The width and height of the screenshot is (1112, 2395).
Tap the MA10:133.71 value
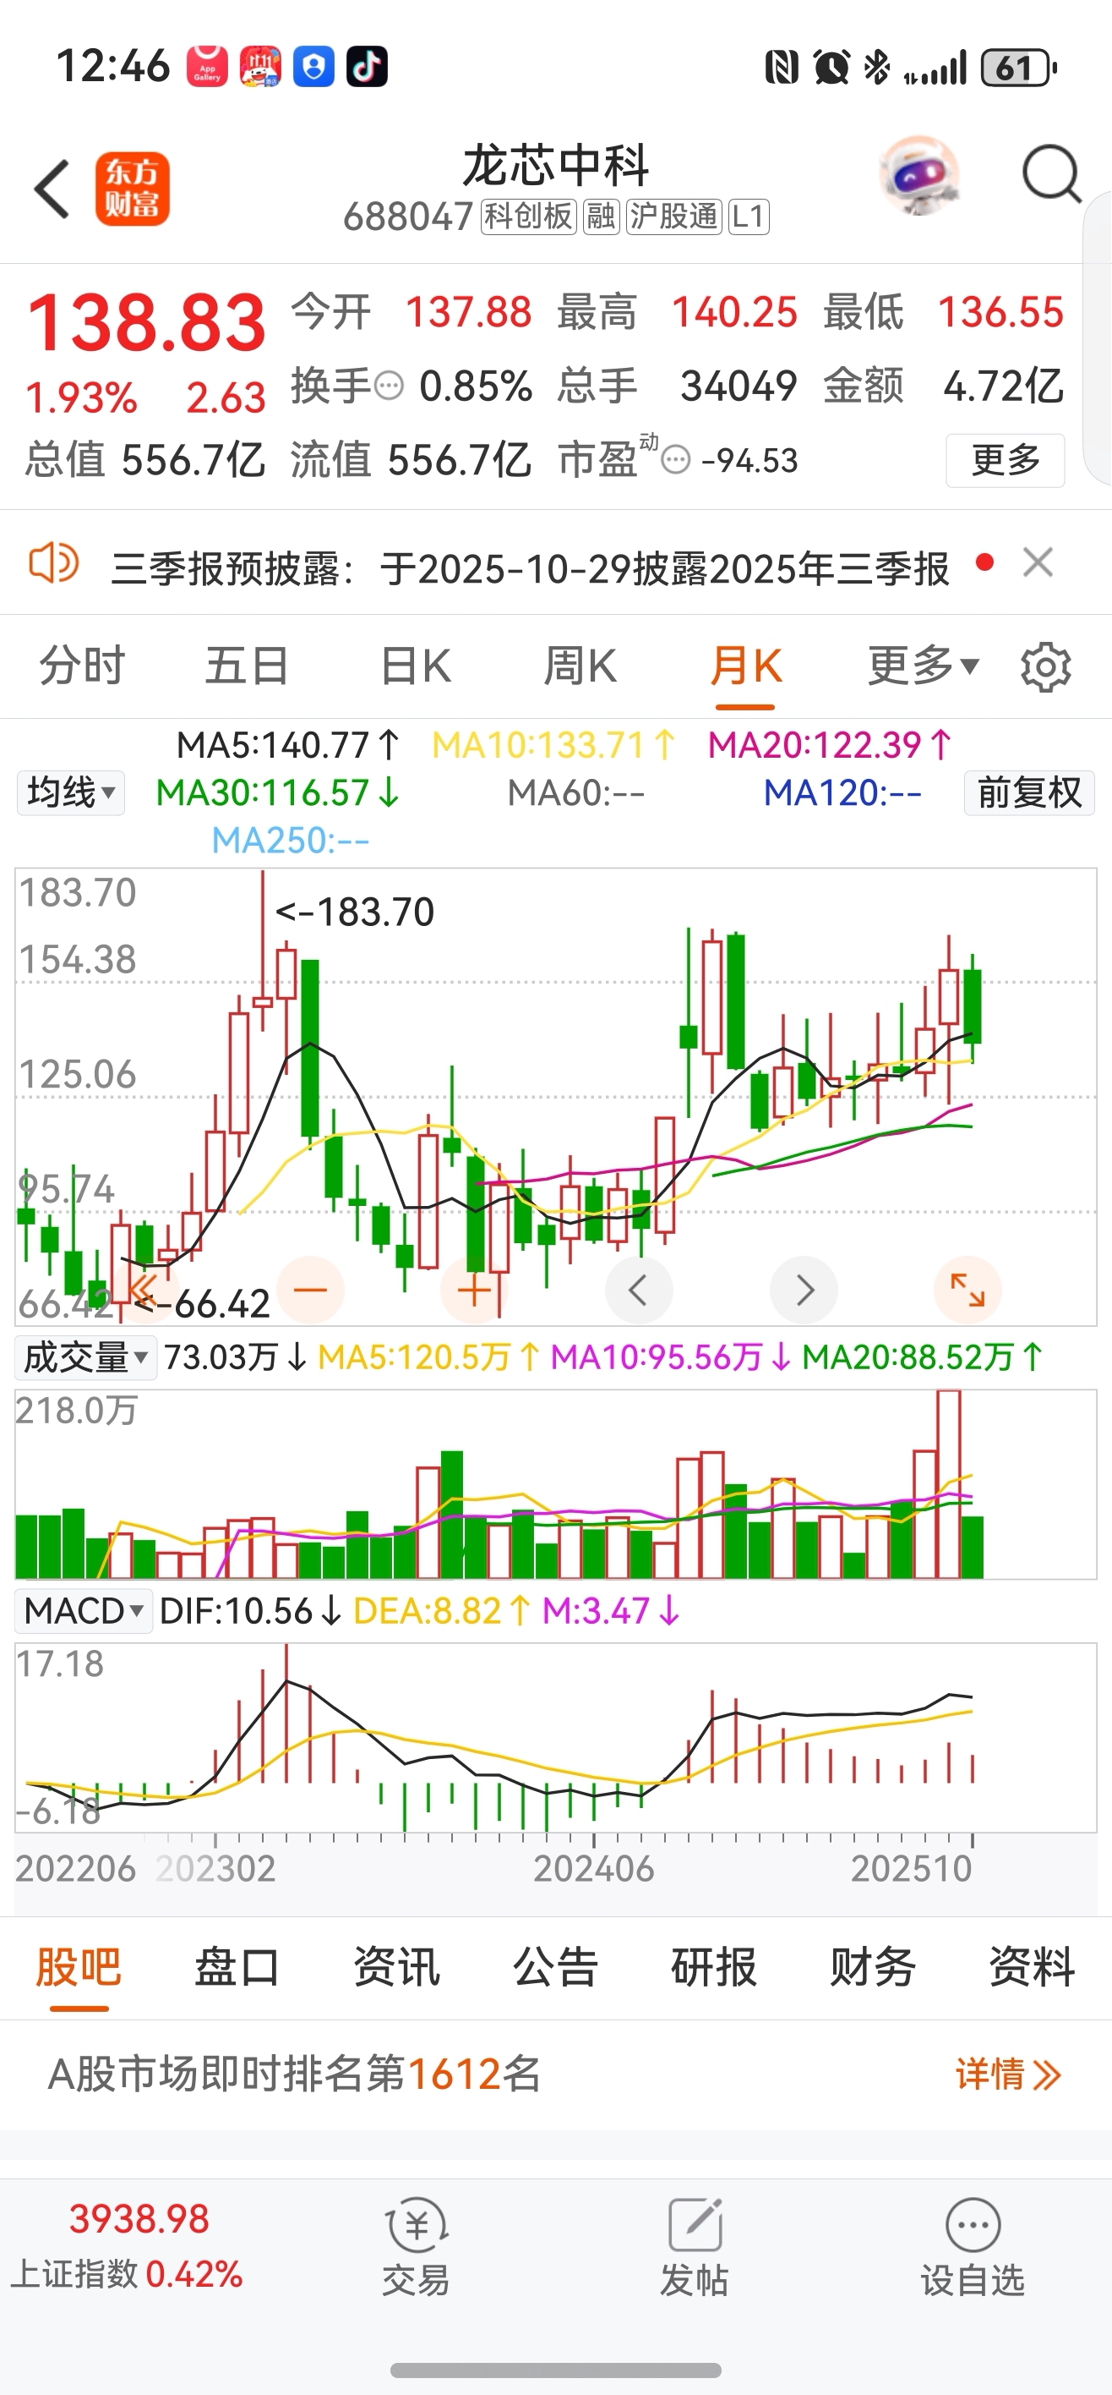tap(554, 745)
